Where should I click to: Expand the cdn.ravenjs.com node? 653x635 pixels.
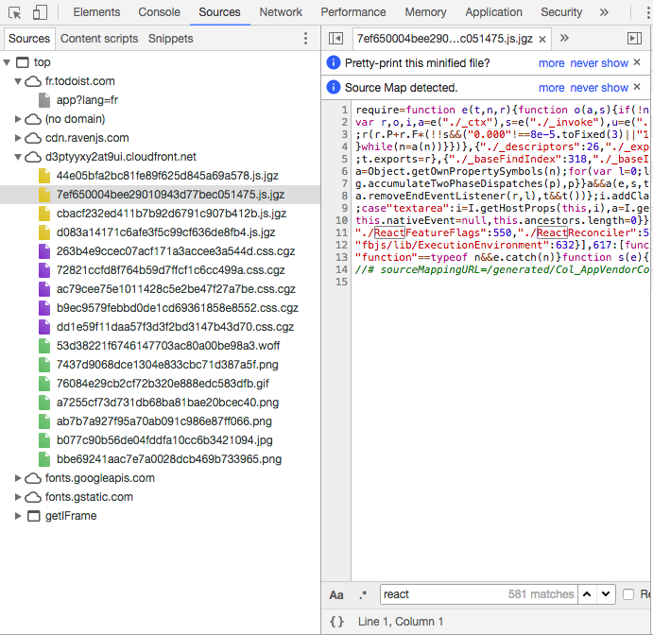pyautogui.click(x=18, y=138)
